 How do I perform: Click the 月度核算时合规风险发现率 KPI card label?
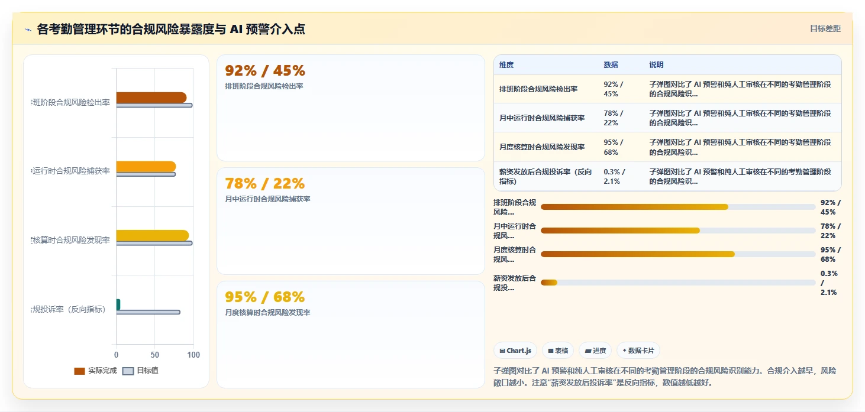click(267, 312)
